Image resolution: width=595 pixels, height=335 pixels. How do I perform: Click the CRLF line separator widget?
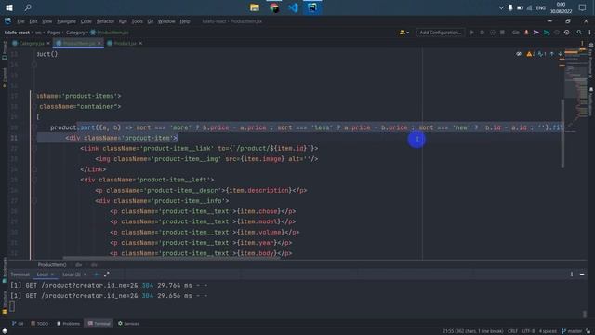tap(512, 331)
